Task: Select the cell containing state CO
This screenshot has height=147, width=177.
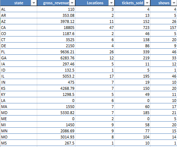Action: [x=19, y=34]
